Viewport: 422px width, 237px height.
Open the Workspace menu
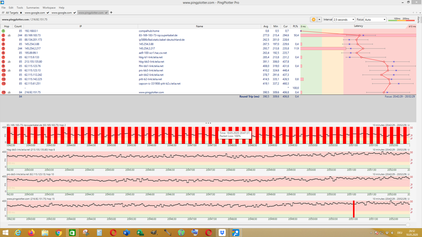(x=49, y=8)
